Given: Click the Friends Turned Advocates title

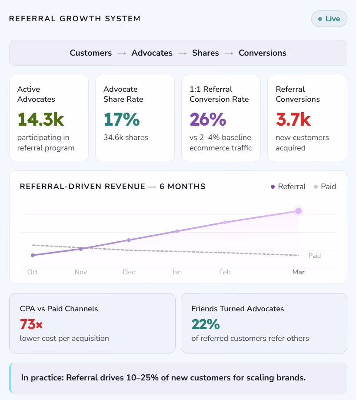Looking at the screenshot, I should point(238,309).
